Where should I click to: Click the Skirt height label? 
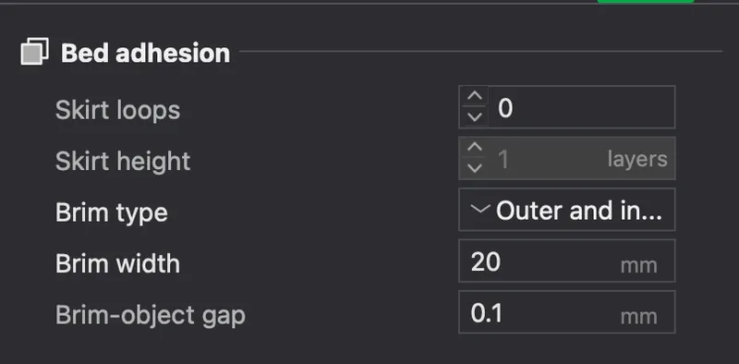pos(123,162)
